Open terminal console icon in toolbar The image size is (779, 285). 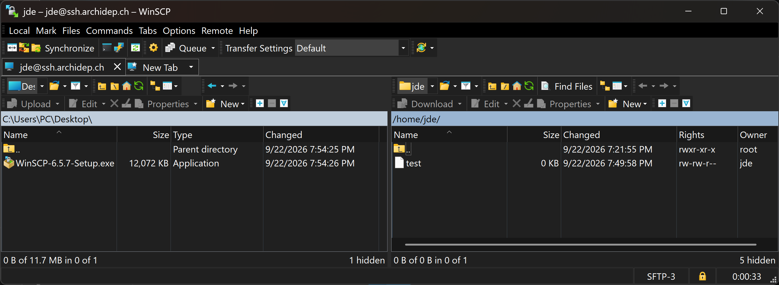tap(107, 48)
